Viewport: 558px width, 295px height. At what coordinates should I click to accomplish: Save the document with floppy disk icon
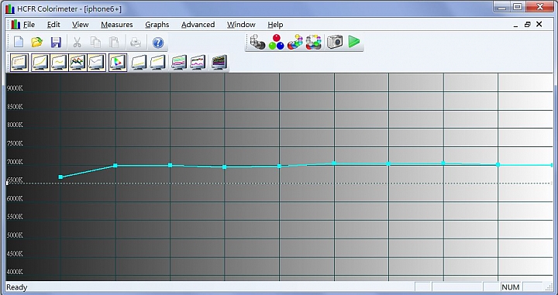(56, 43)
